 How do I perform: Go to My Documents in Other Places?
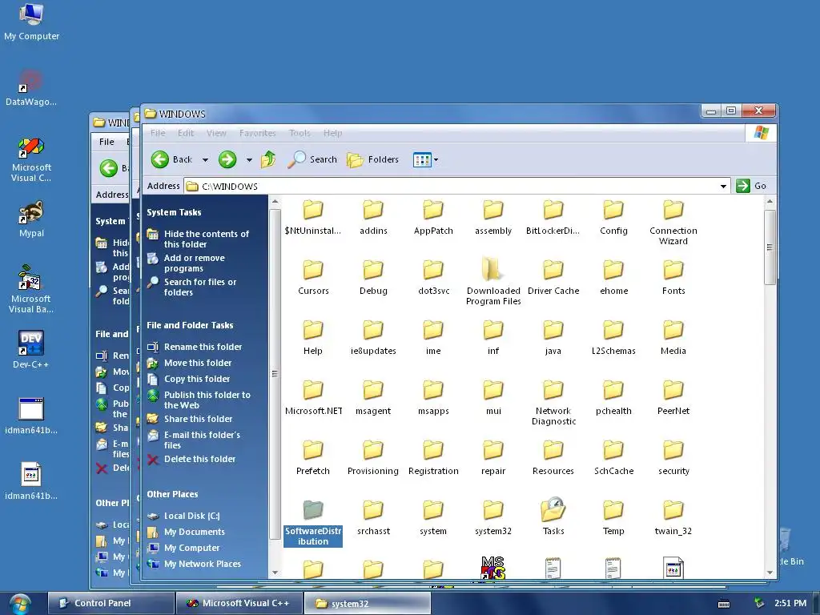(x=195, y=532)
